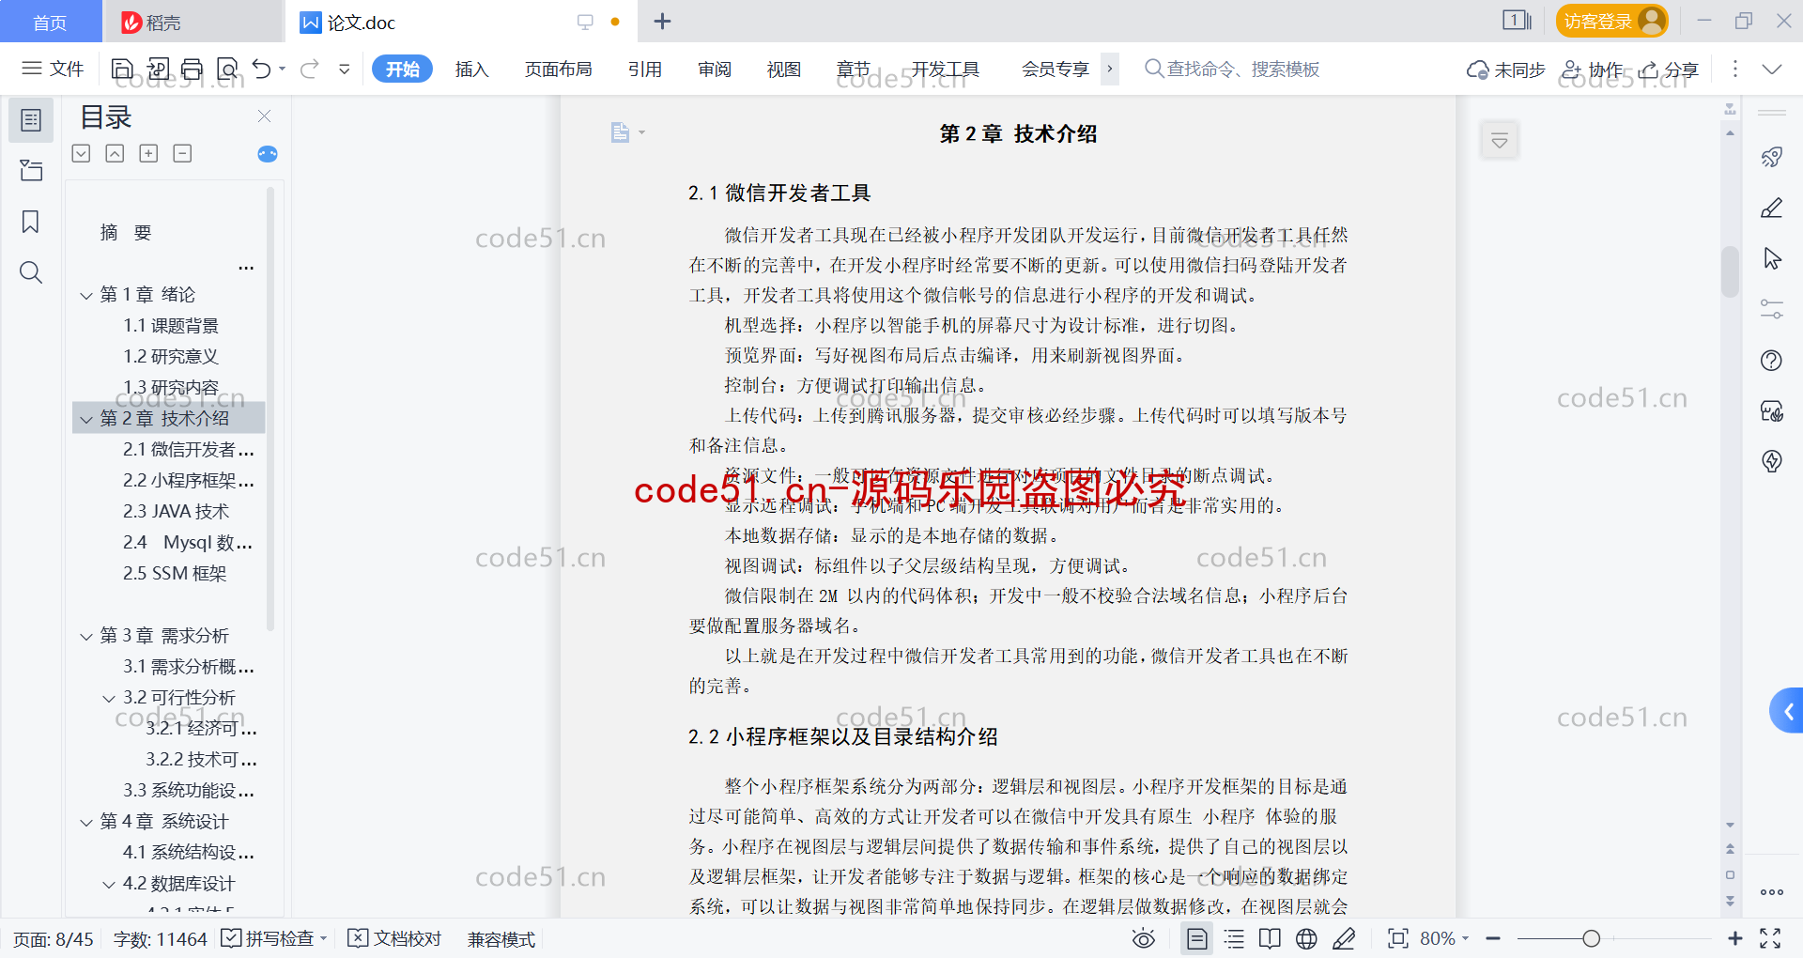Viewport: 1803px width, 958px height.
Task: Click the Undo arrow icon
Action: 262,69
